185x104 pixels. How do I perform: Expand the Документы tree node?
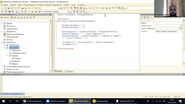2,31
